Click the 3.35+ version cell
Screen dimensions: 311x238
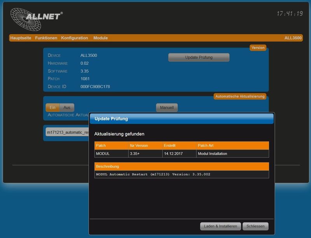click(x=145, y=153)
